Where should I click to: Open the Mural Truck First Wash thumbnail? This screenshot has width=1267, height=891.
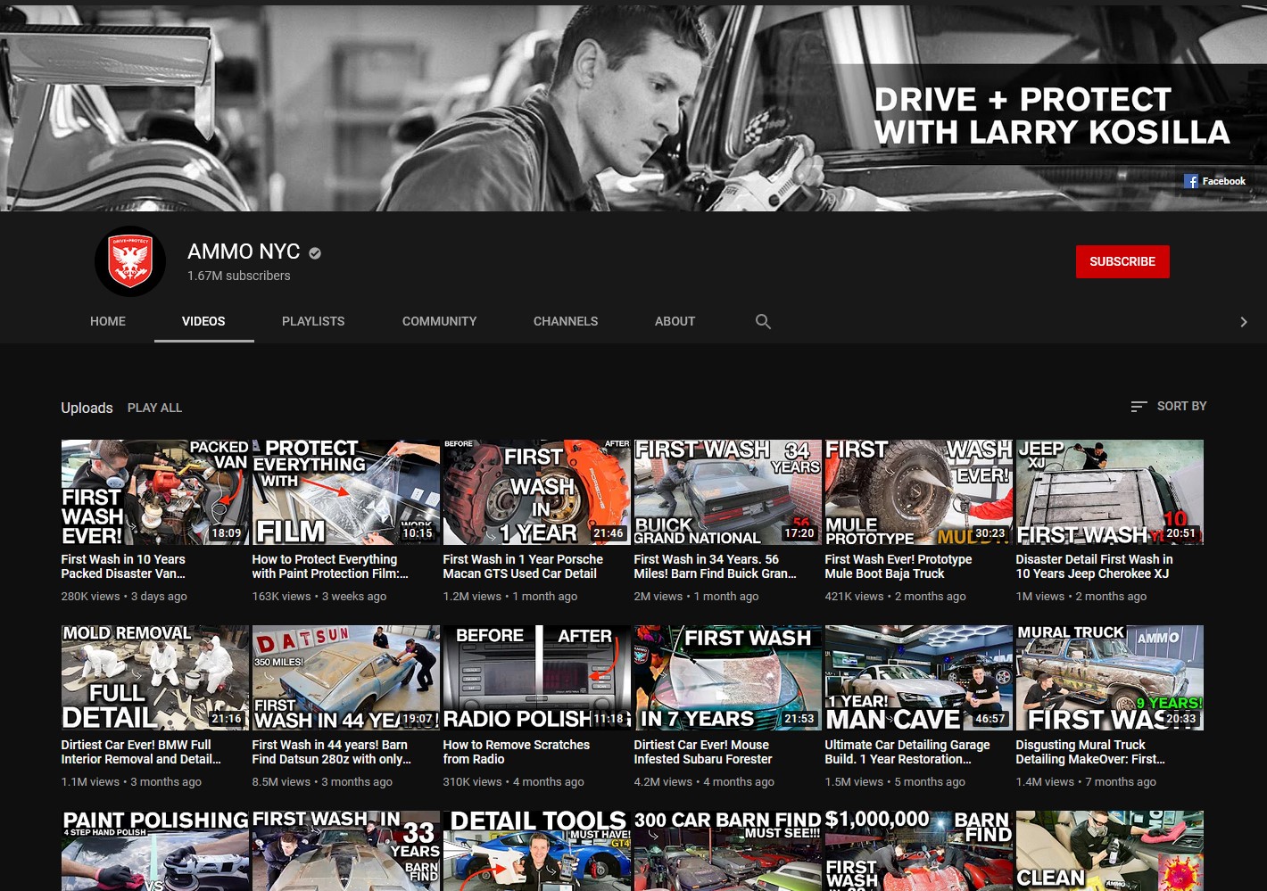[1110, 677]
